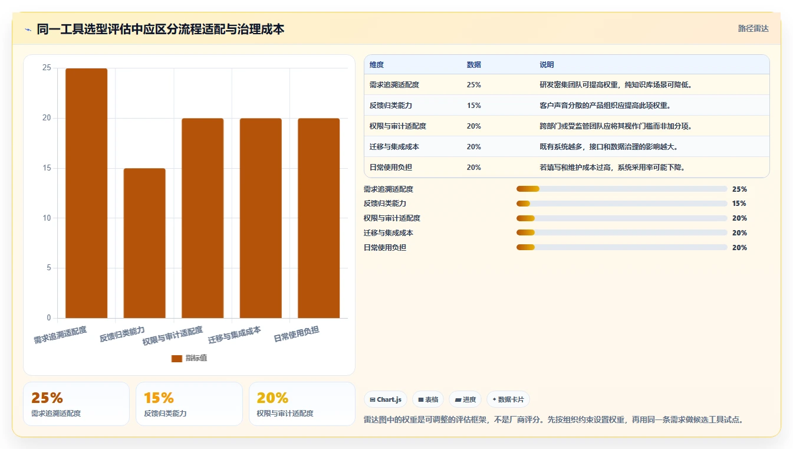Screen dimensions: 793x449
Task: Click the 25 y-axis tick label
Action: point(47,68)
